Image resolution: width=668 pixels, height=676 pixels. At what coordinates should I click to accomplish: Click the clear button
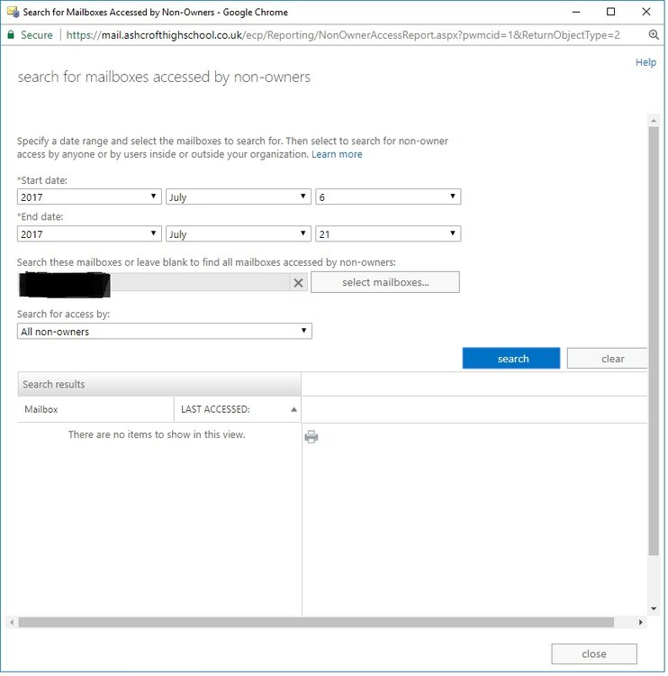click(609, 360)
